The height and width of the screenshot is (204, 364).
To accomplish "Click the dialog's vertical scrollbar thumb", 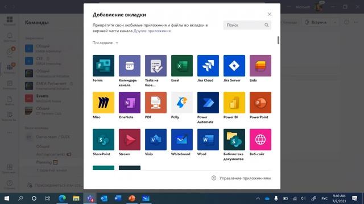I will [x=278, y=40].
